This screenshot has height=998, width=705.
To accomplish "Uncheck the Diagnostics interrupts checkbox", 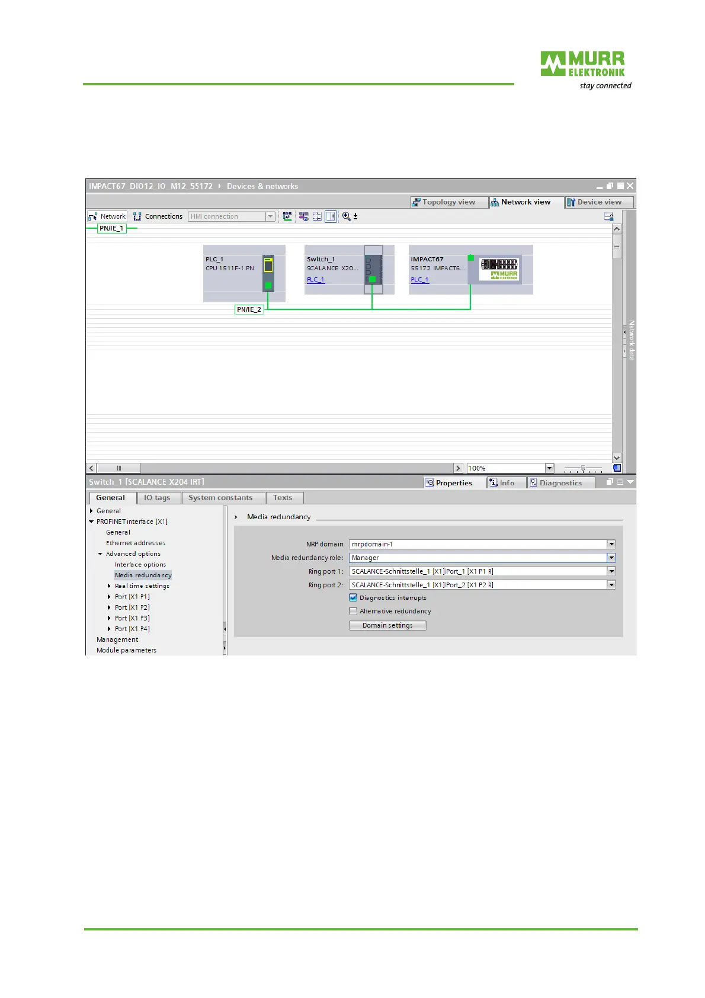I will click(353, 597).
